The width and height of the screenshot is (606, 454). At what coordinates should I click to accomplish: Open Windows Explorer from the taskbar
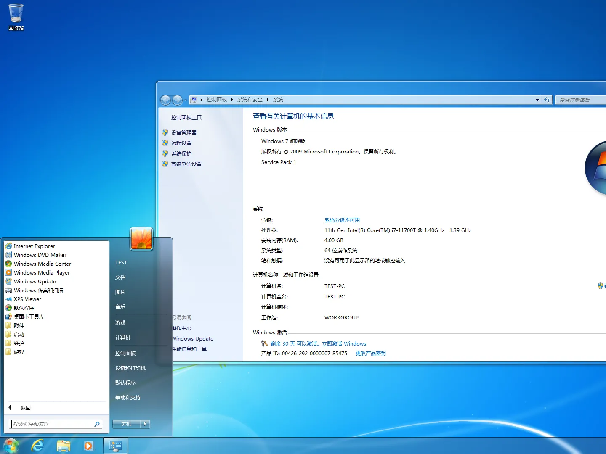[x=64, y=445]
